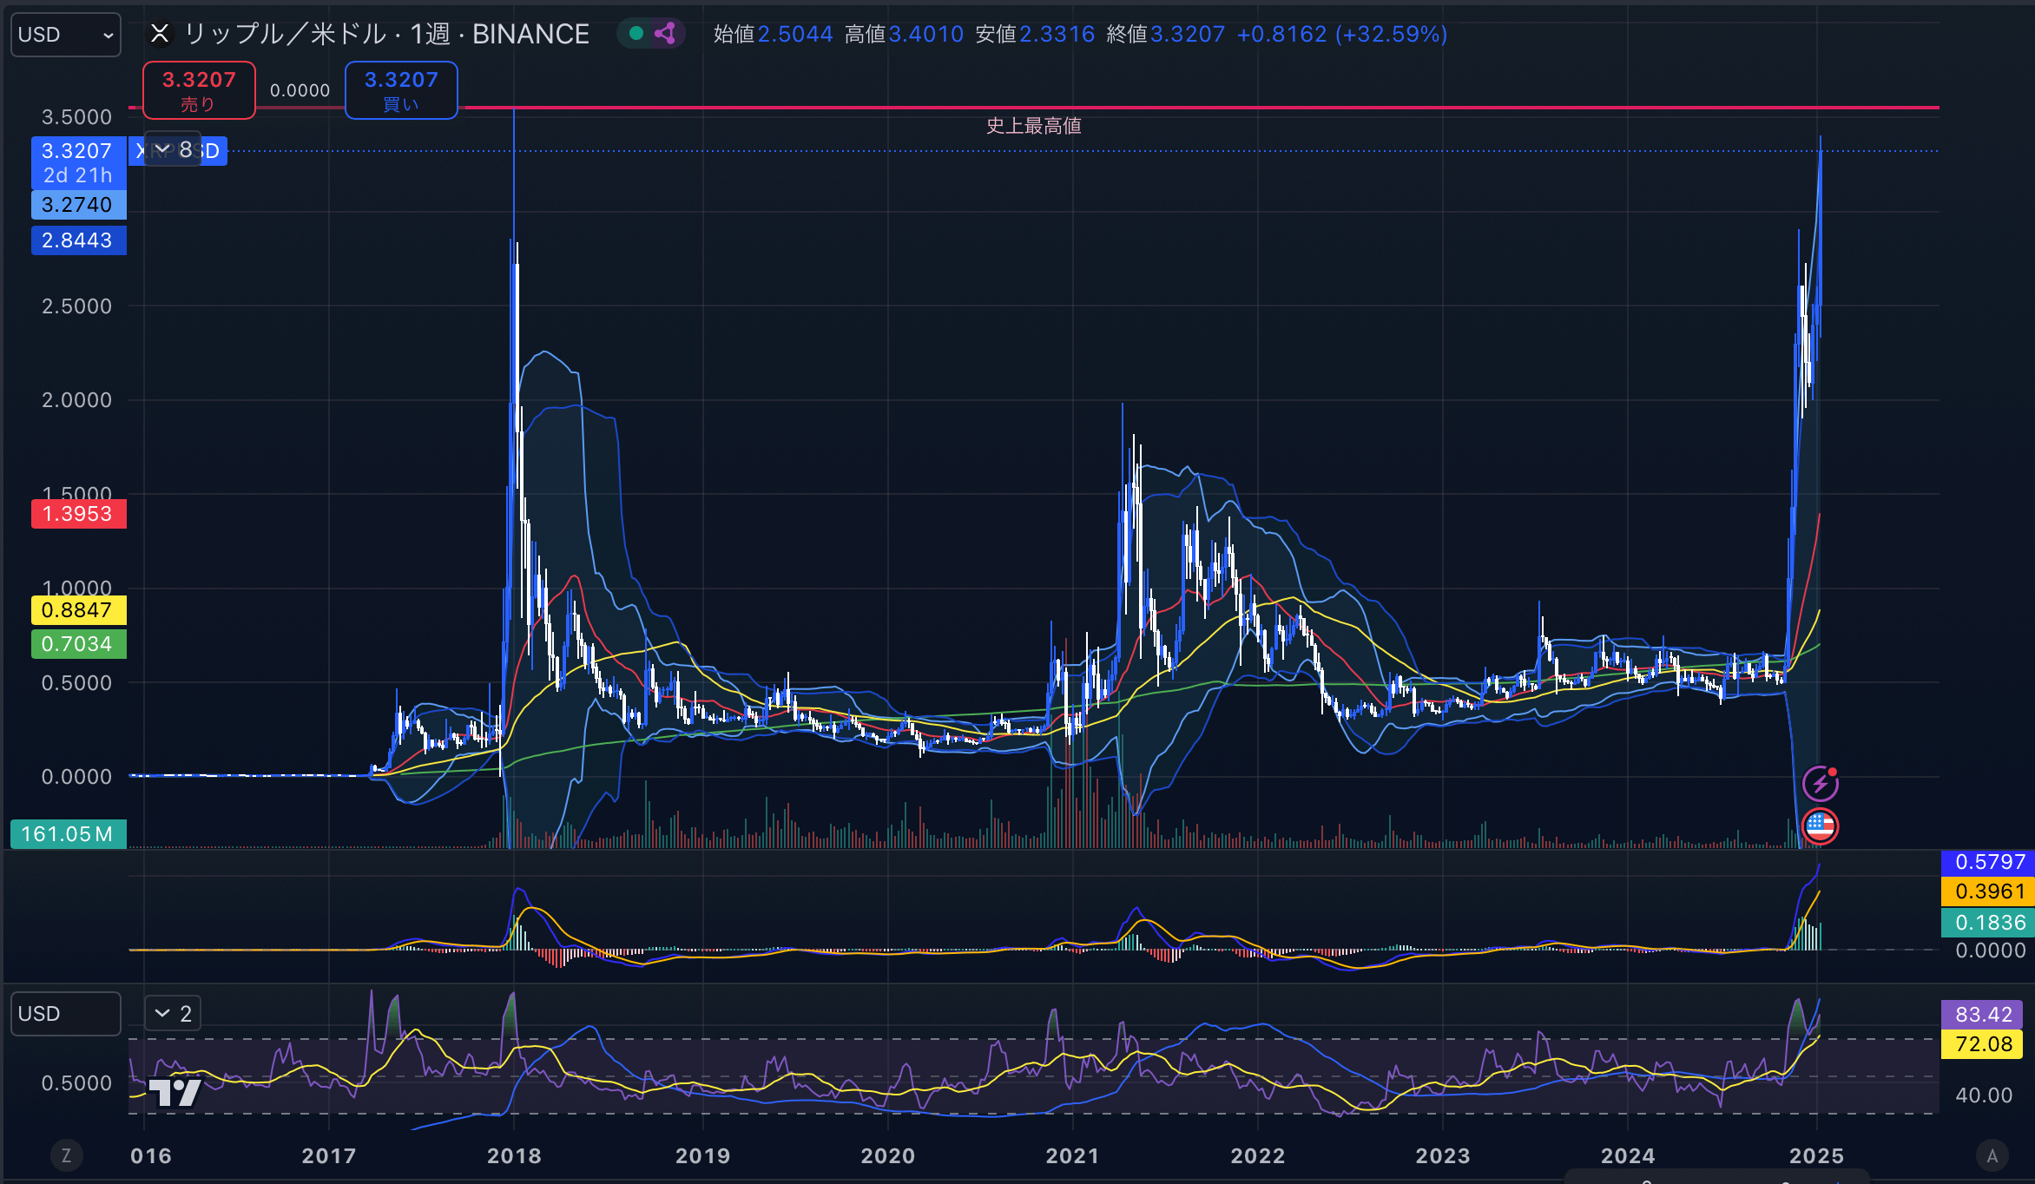Click the US flag economic event icon
Screen dimensions: 2035x1184
(1820, 826)
